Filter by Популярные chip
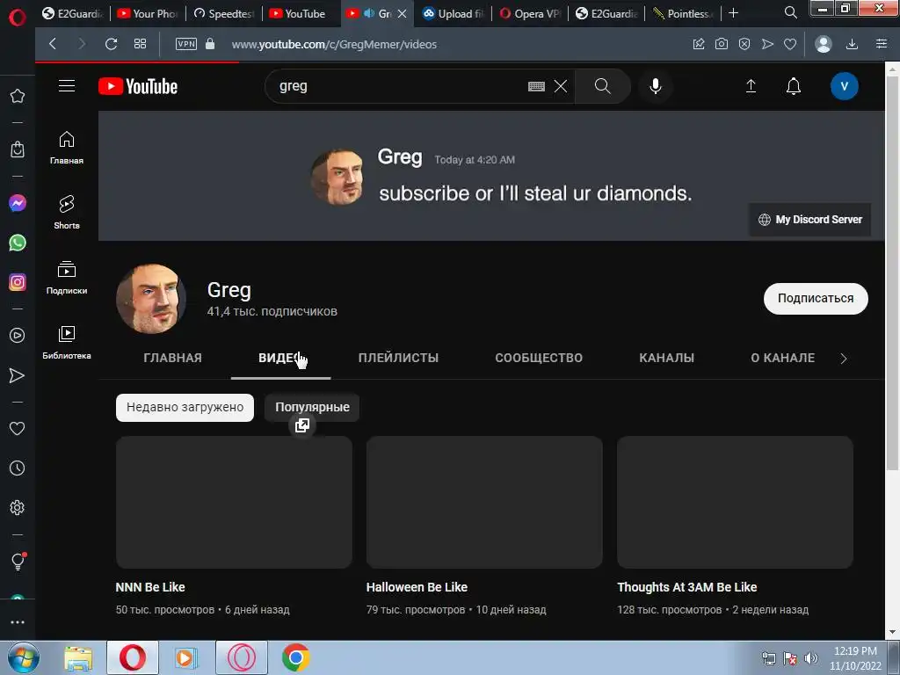 [312, 408]
